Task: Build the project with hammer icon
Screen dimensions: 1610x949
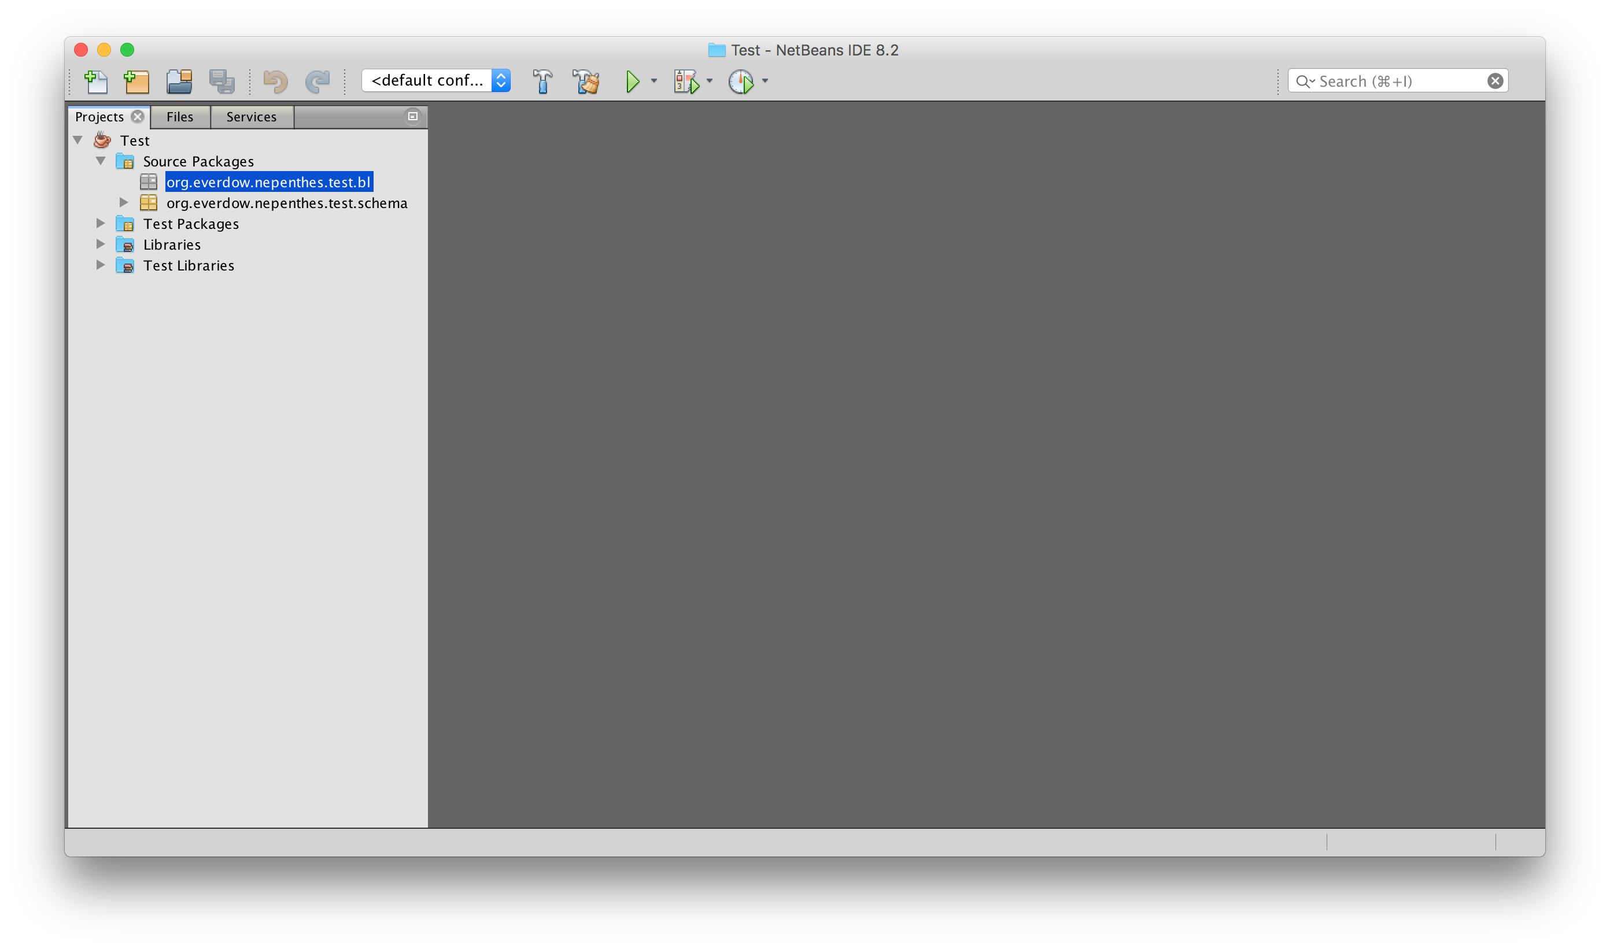Action: (x=542, y=81)
